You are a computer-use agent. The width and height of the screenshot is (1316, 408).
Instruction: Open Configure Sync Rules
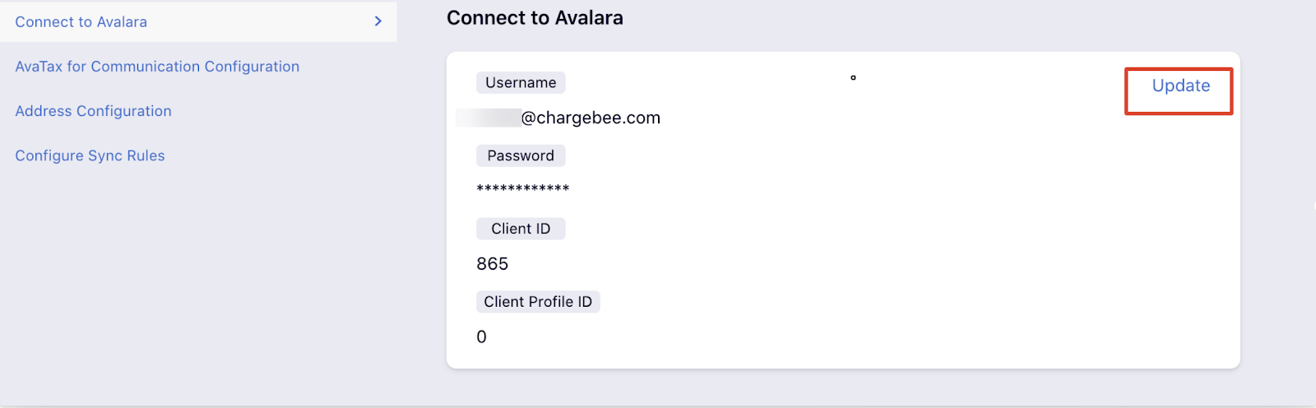coord(90,155)
